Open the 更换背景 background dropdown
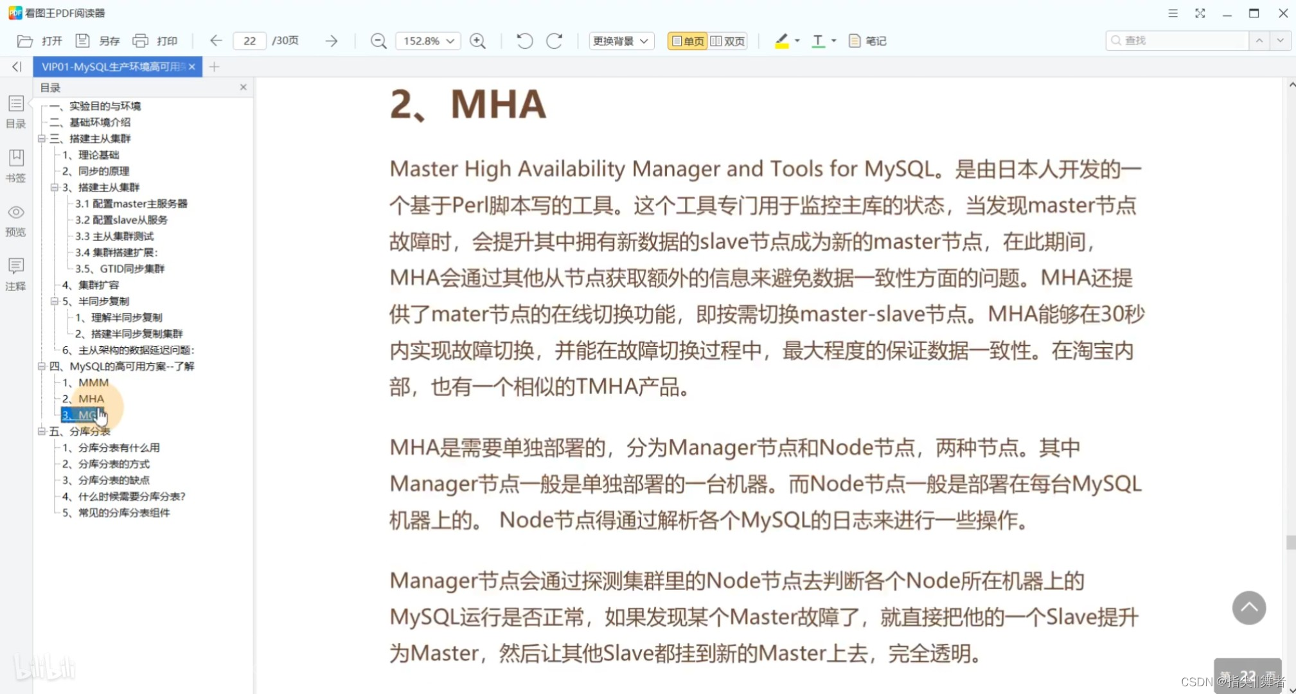The image size is (1296, 694). coord(621,41)
